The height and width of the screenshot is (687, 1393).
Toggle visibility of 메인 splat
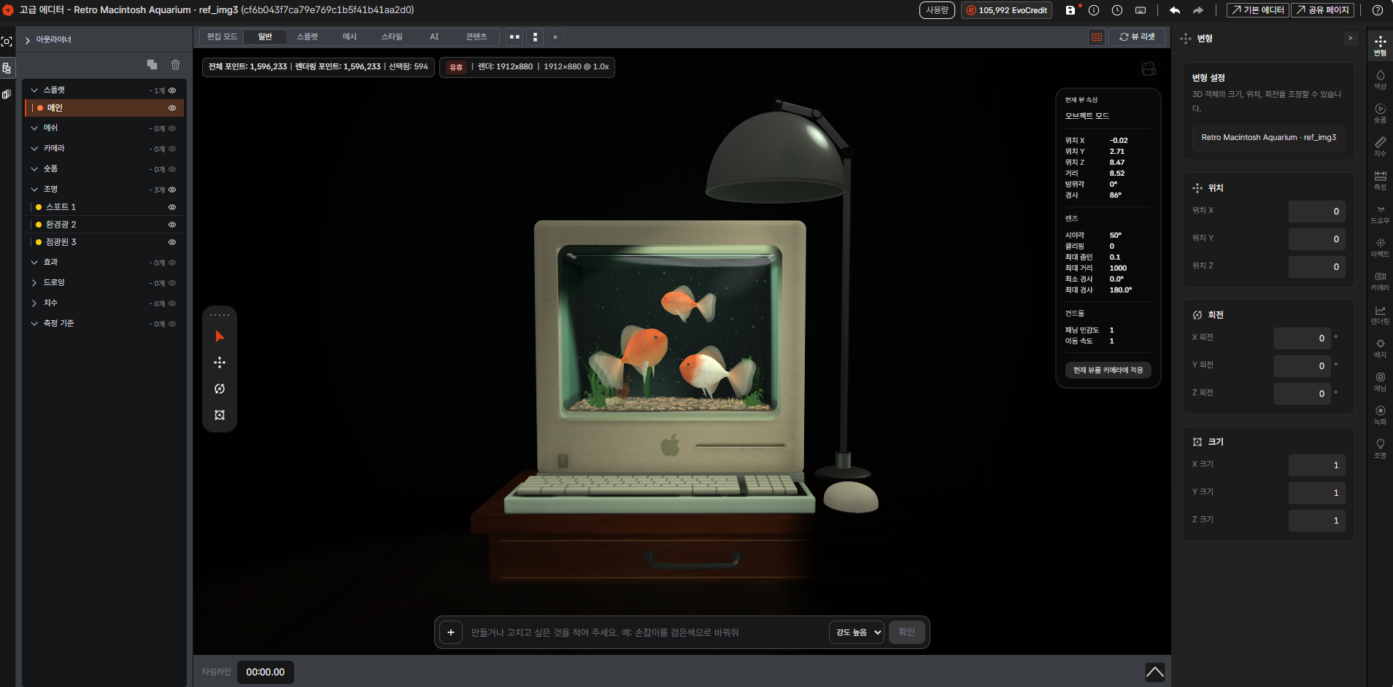(172, 108)
